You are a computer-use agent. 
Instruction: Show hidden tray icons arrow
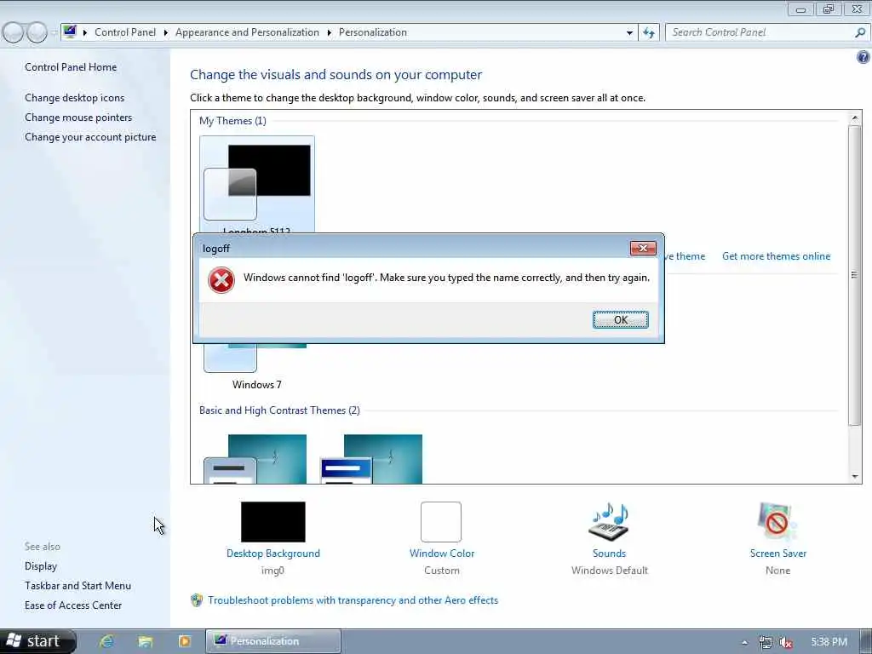(x=744, y=643)
